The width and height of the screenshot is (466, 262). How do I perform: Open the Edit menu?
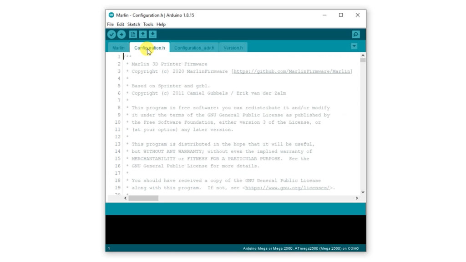click(x=120, y=25)
